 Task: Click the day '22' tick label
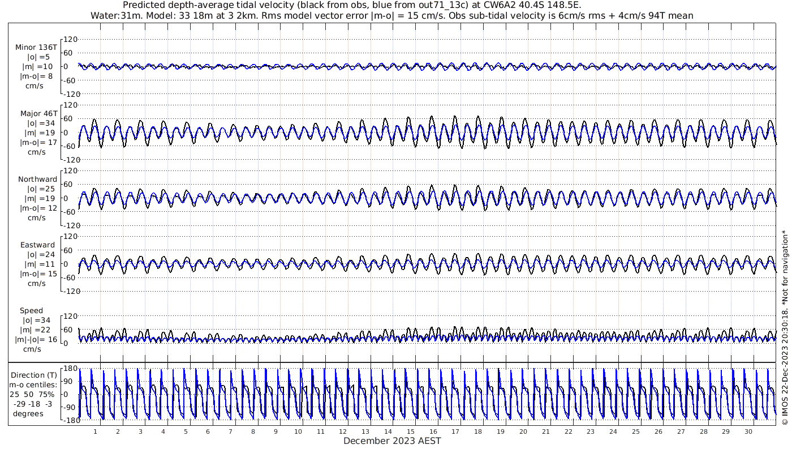click(568, 431)
